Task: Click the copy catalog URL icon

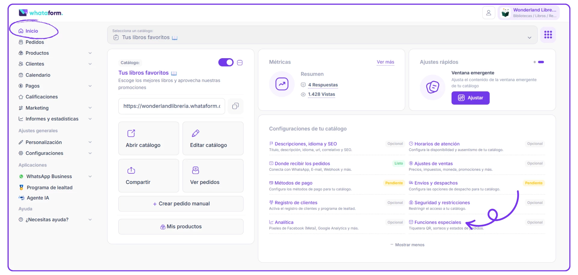Action: [x=235, y=106]
